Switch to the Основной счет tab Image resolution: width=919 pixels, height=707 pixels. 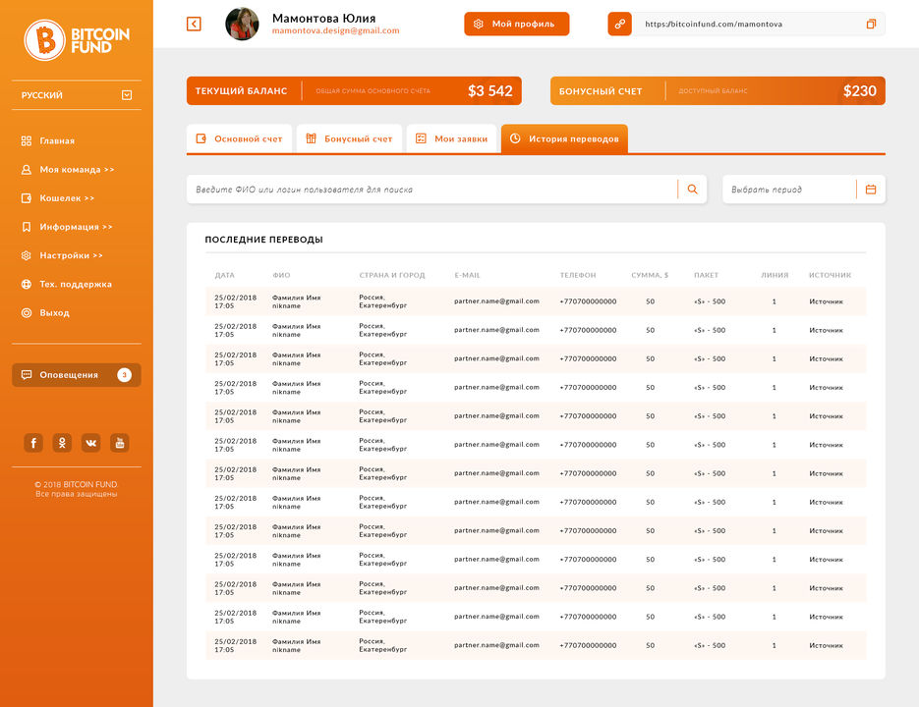pyautogui.click(x=239, y=138)
